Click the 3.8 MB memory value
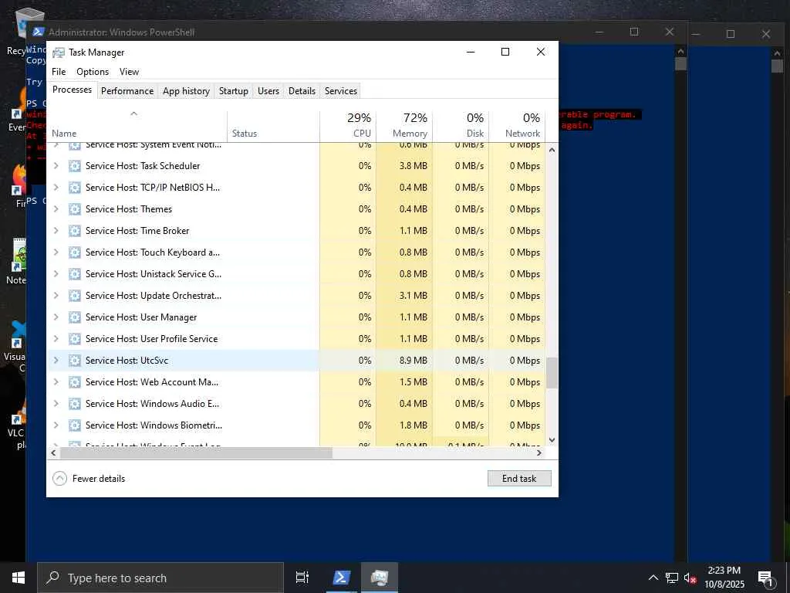 (414, 166)
